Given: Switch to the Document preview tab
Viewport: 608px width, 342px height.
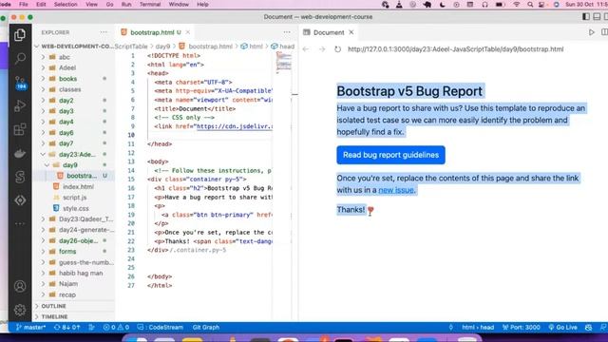Looking at the screenshot, I should click(329, 32).
